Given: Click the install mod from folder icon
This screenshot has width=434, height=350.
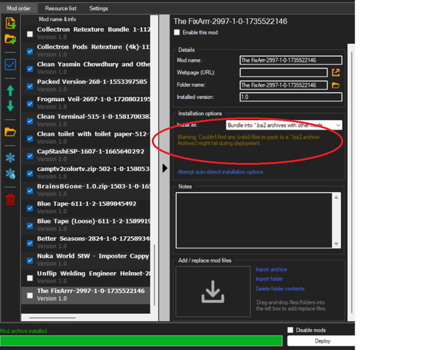Looking at the screenshot, I should pyautogui.click(x=11, y=39).
